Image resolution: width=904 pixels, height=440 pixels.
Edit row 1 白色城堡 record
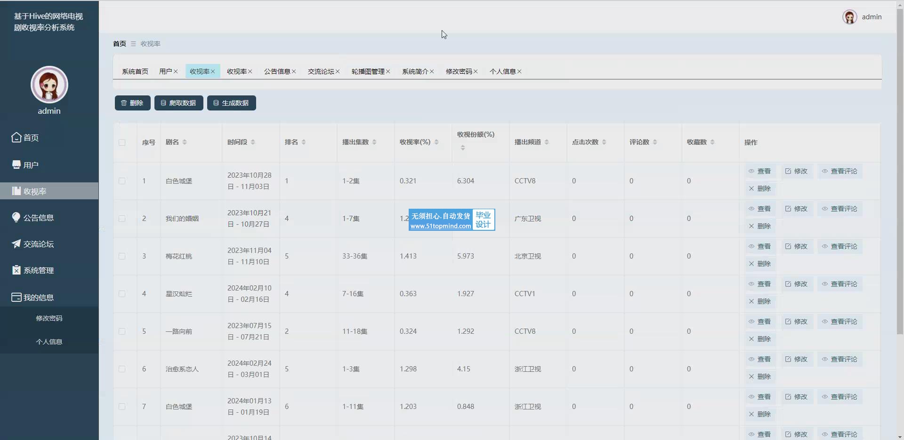[x=796, y=171]
